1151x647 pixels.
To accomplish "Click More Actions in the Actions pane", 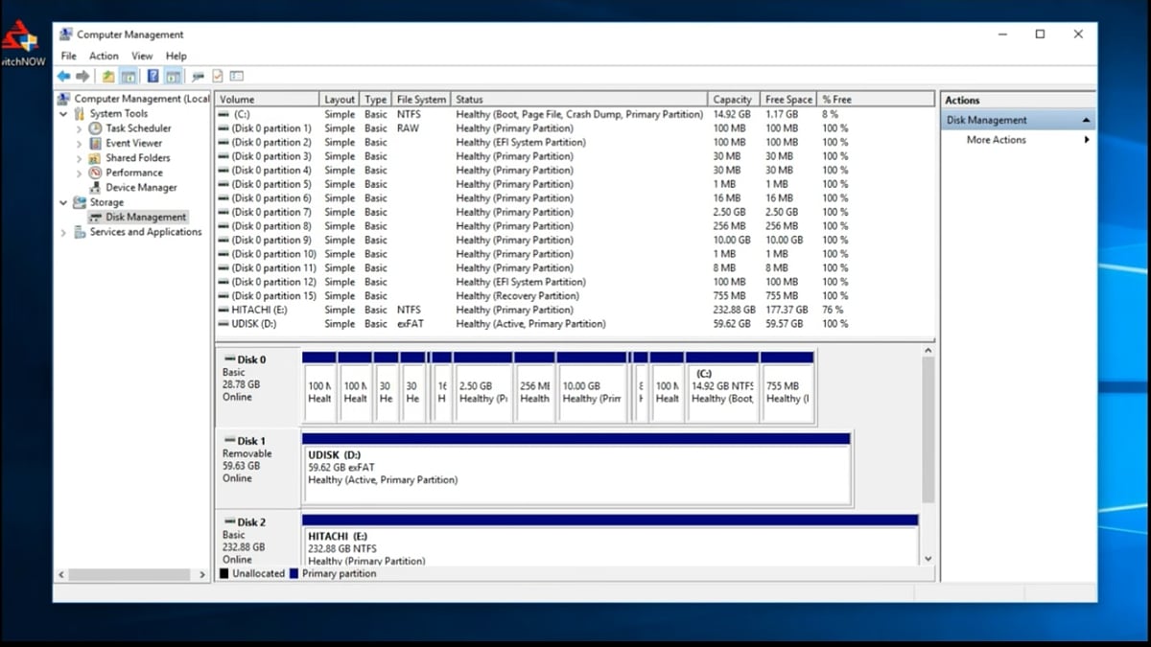I will [995, 139].
